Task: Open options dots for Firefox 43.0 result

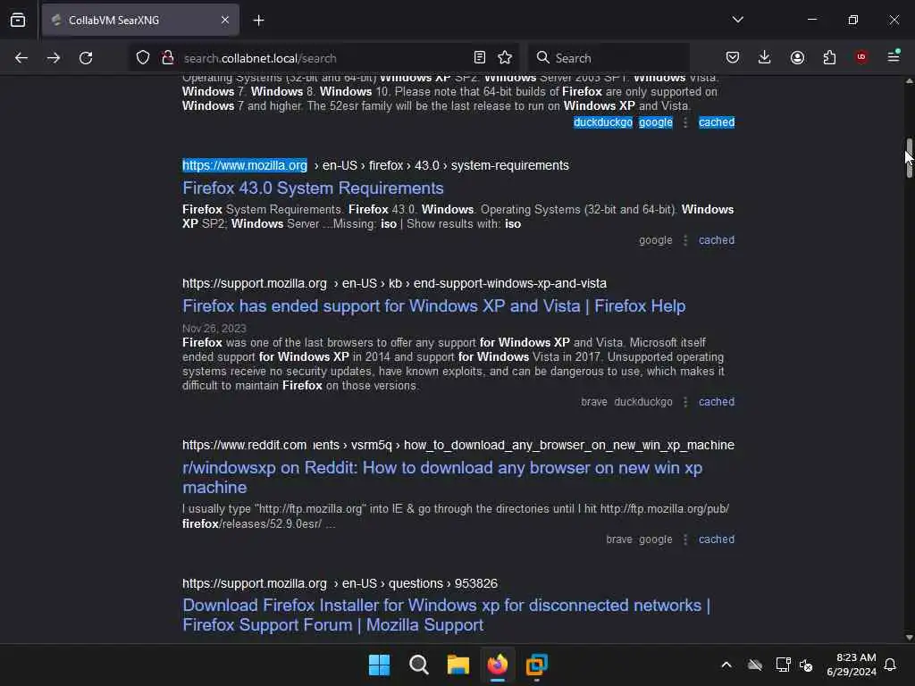Action: 685,240
